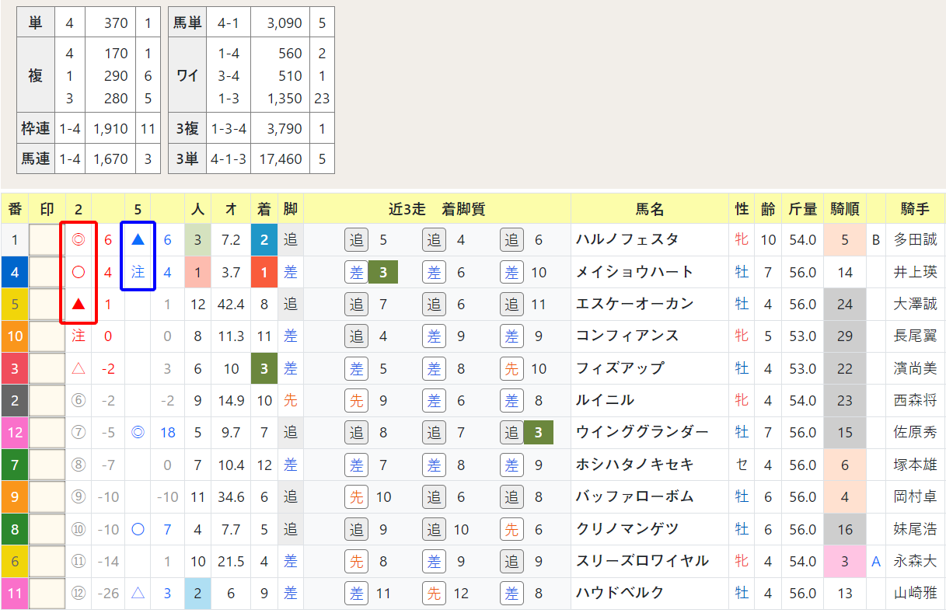The image size is (946, 613).
Task: Sort by the 番 column header
Action: coord(15,209)
